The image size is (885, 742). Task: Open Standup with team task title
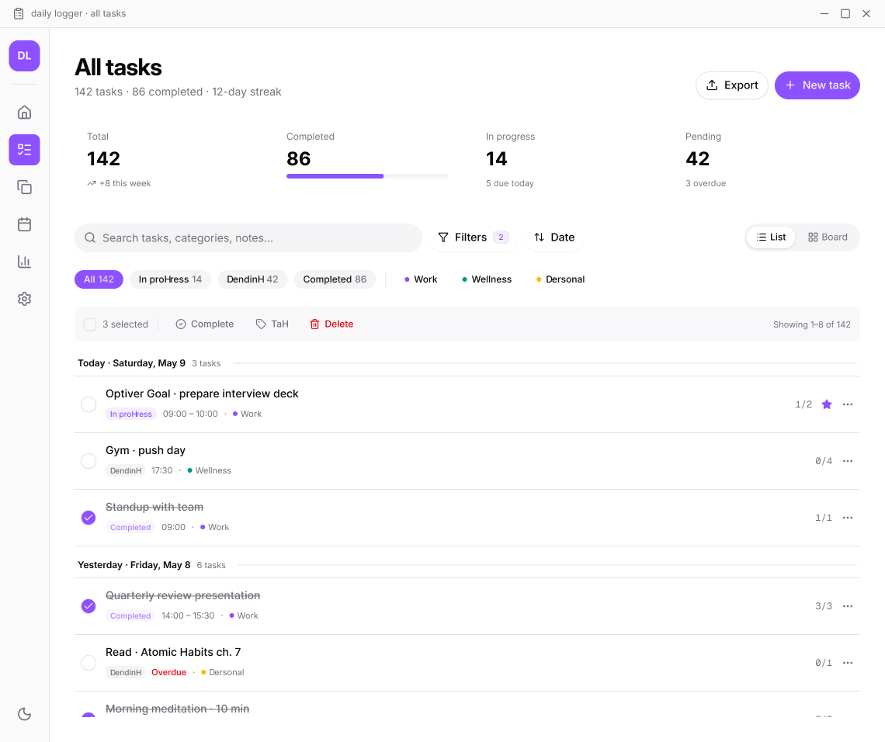pos(154,507)
